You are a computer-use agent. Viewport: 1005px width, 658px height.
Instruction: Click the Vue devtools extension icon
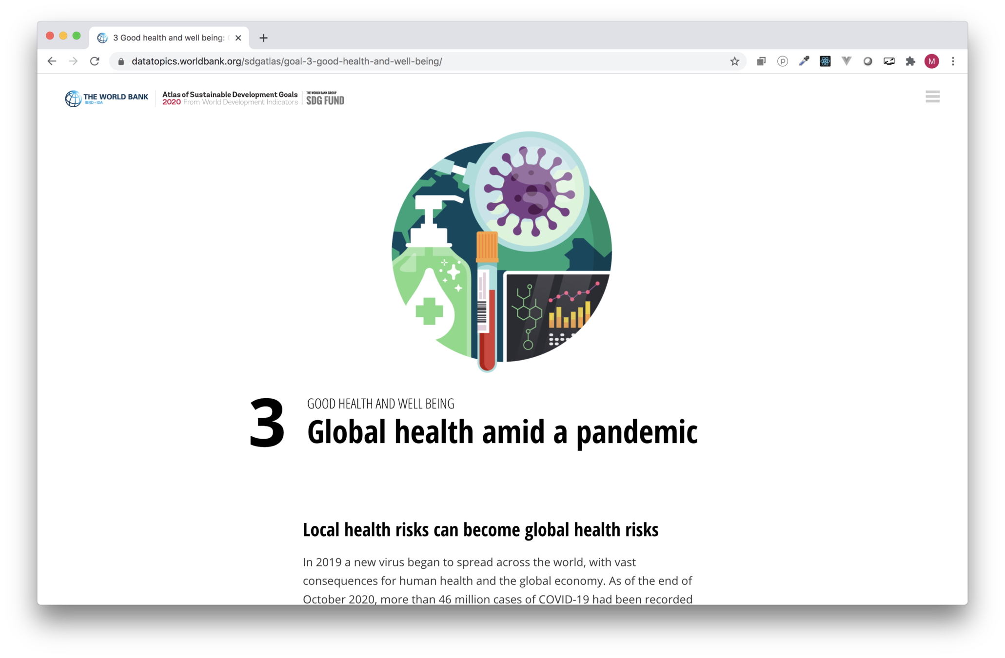coord(847,61)
